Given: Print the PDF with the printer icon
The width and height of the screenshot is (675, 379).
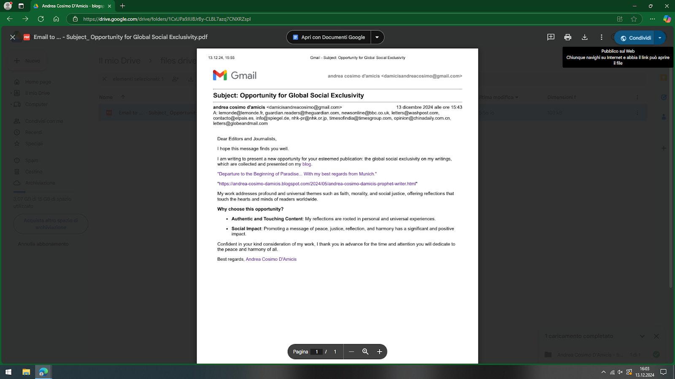Looking at the screenshot, I should pos(567,37).
